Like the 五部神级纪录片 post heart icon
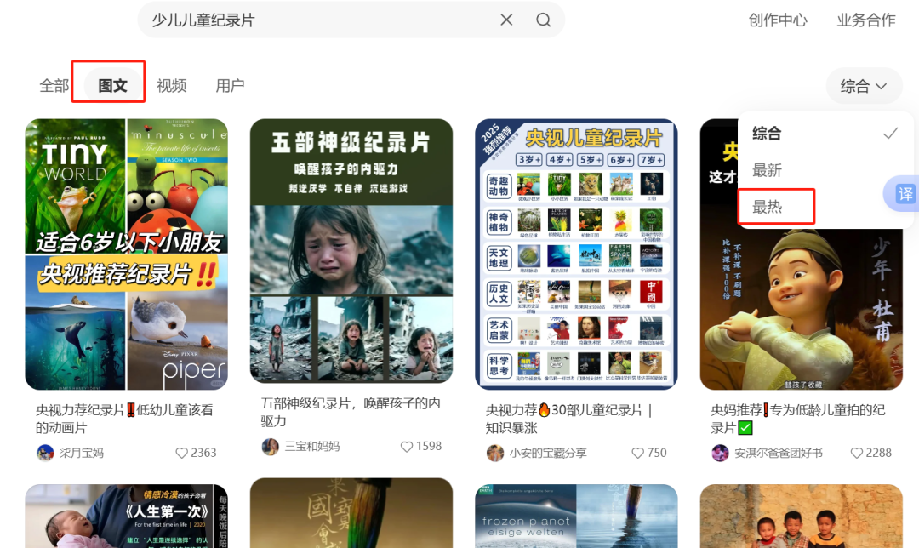 click(407, 447)
